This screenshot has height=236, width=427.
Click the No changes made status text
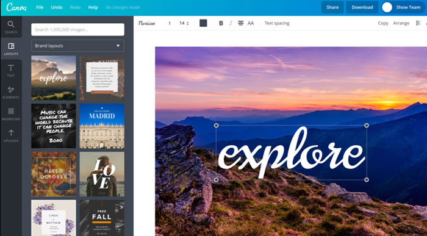(123, 7)
